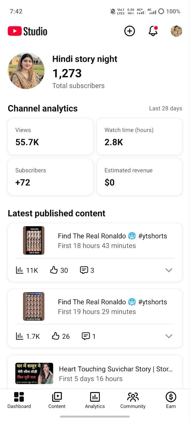Expand the first Find The Real Ronaldo card
The height and width of the screenshot is (421, 190).
[169, 270]
